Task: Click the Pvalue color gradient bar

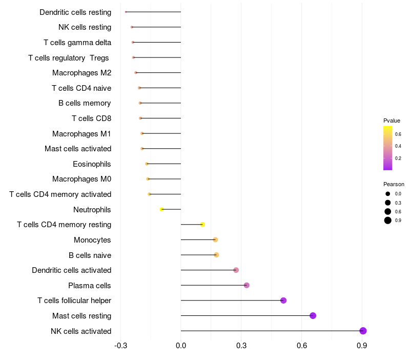Action: click(388, 148)
